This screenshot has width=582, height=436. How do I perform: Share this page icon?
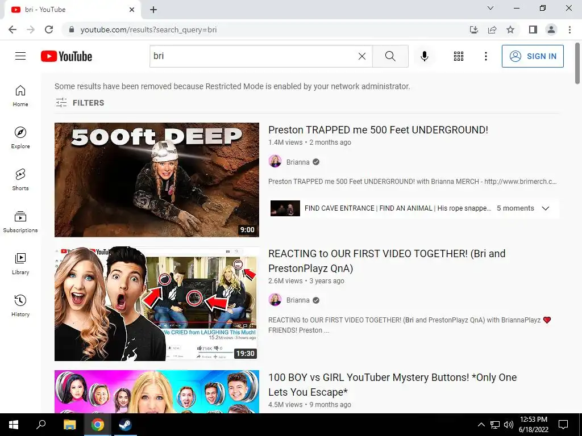click(x=492, y=30)
